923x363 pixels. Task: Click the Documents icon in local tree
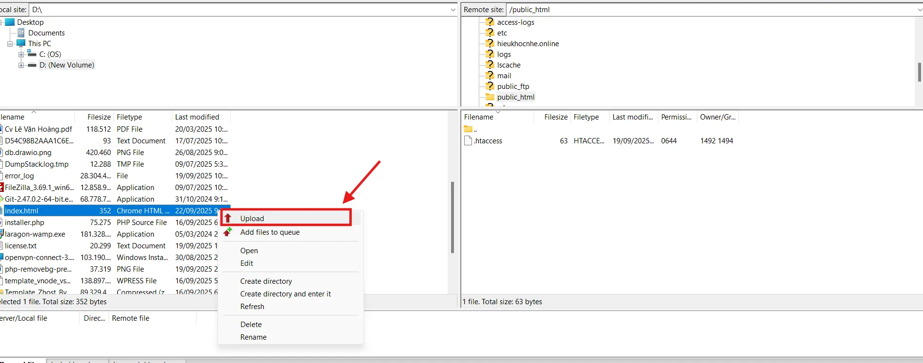pyautogui.click(x=21, y=33)
